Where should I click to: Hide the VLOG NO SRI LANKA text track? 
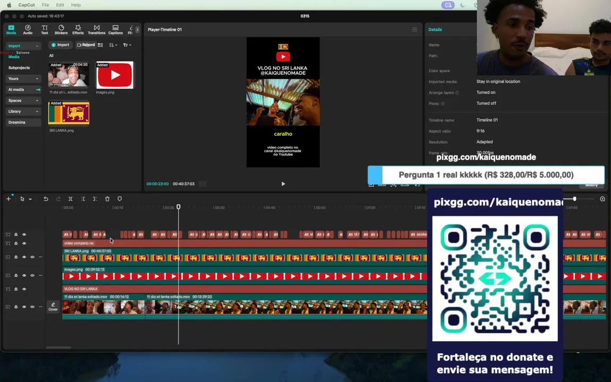[x=24, y=289]
